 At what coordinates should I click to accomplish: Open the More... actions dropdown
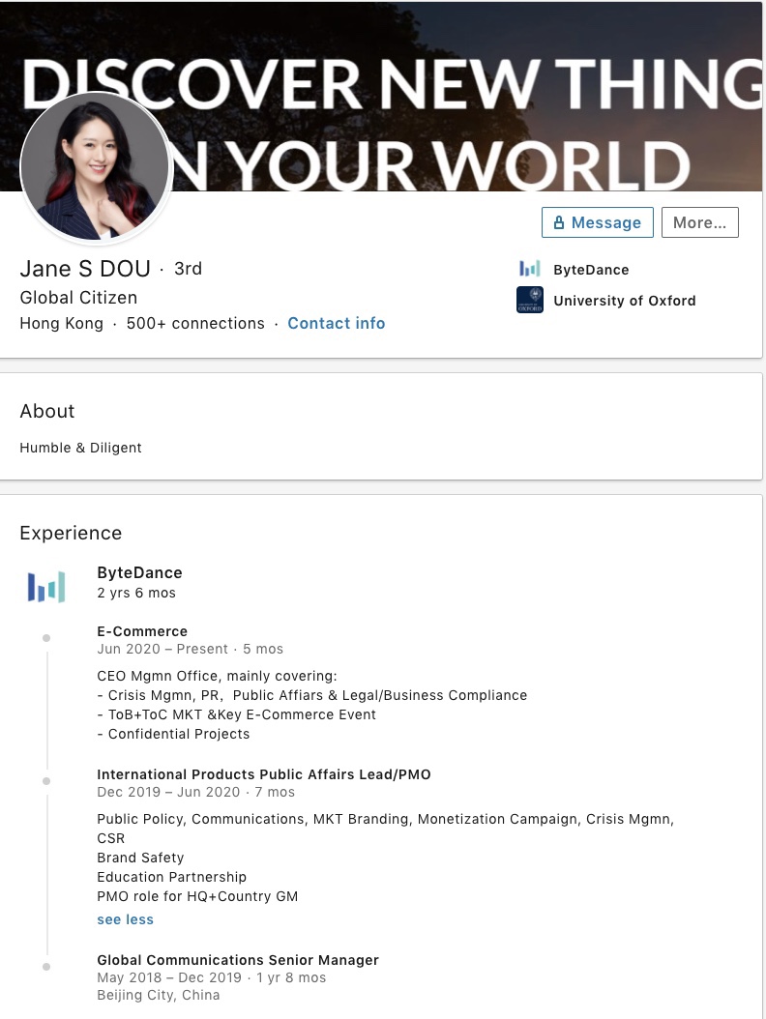click(x=699, y=222)
